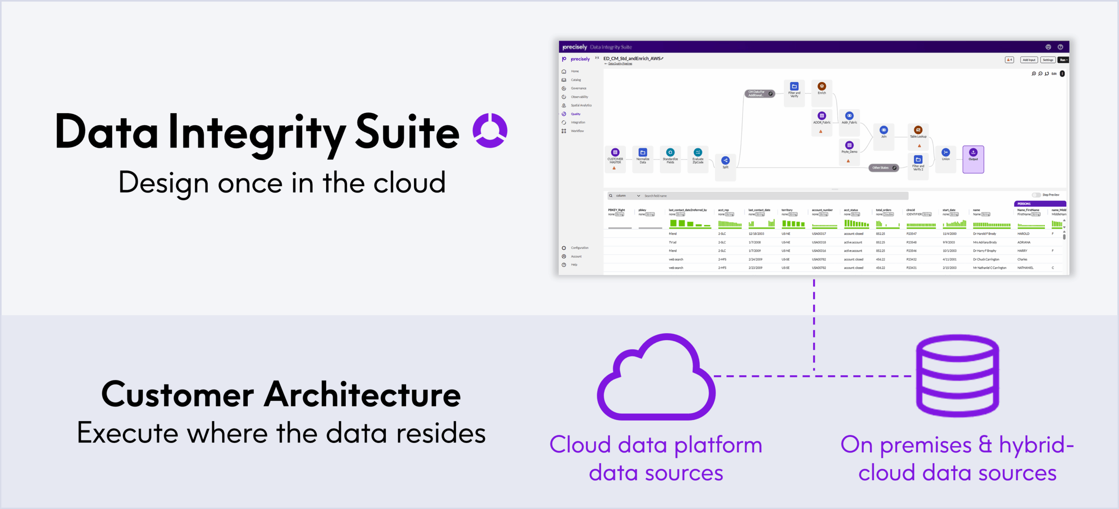Click the pencil icon to rename pipeline

tap(662, 59)
